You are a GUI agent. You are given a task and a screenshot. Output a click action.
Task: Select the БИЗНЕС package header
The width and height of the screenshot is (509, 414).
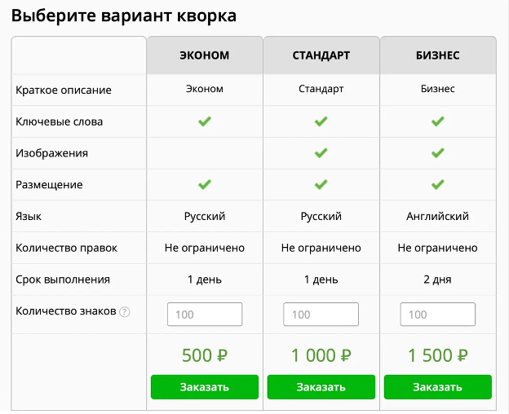pos(438,55)
